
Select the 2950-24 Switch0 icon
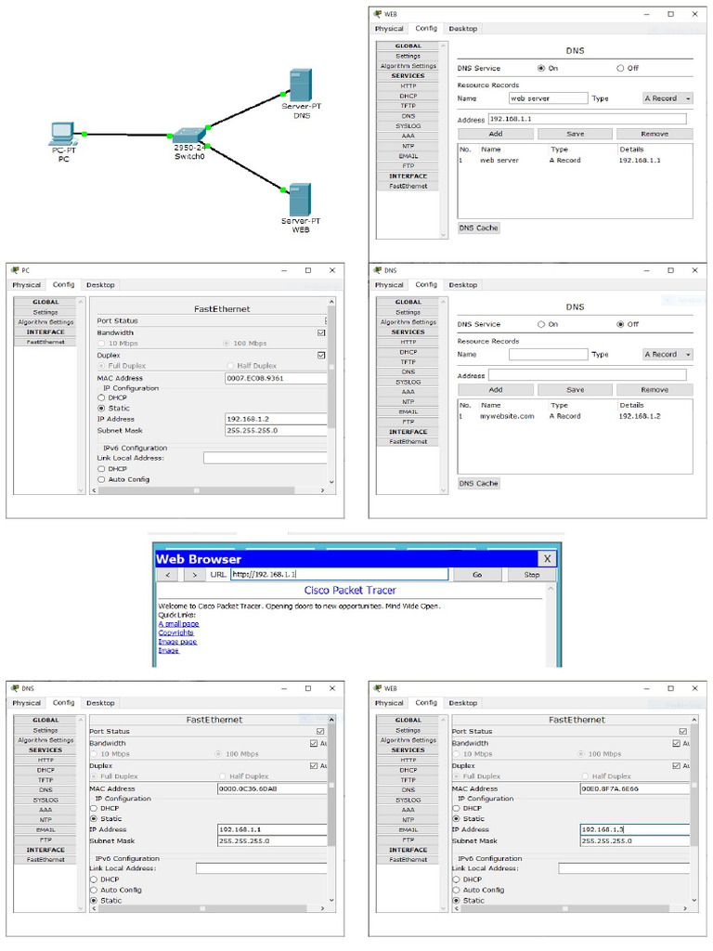188,136
